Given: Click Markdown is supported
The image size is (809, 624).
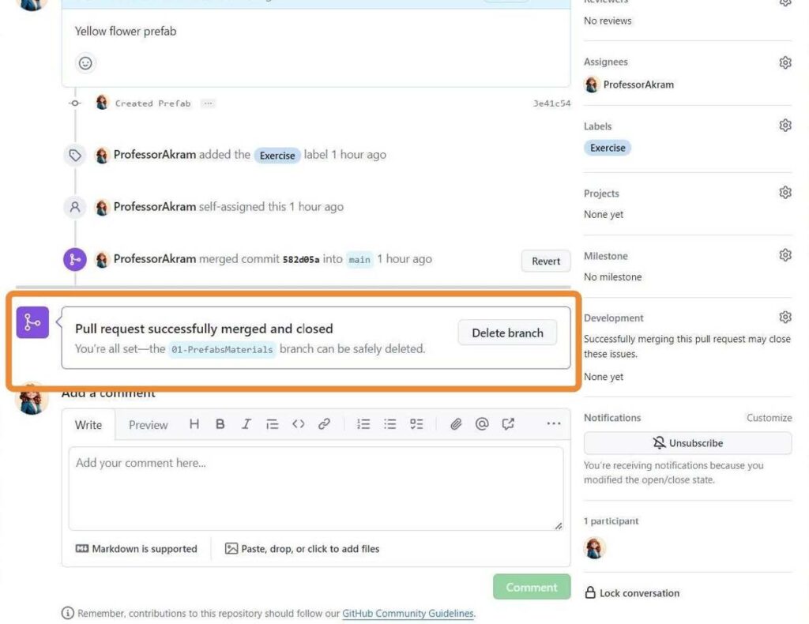Looking at the screenshot, I should tap(136, 549).
